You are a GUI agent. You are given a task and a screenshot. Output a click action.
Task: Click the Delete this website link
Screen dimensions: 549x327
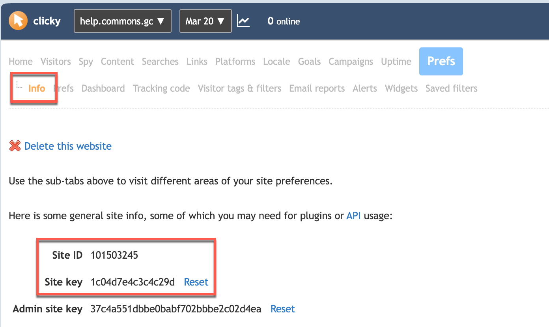tap(68, 146)
